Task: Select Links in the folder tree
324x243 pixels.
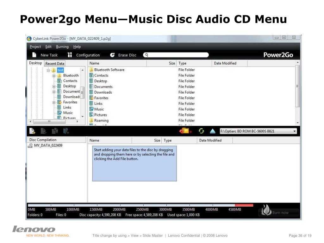Action: click(67, 107)
